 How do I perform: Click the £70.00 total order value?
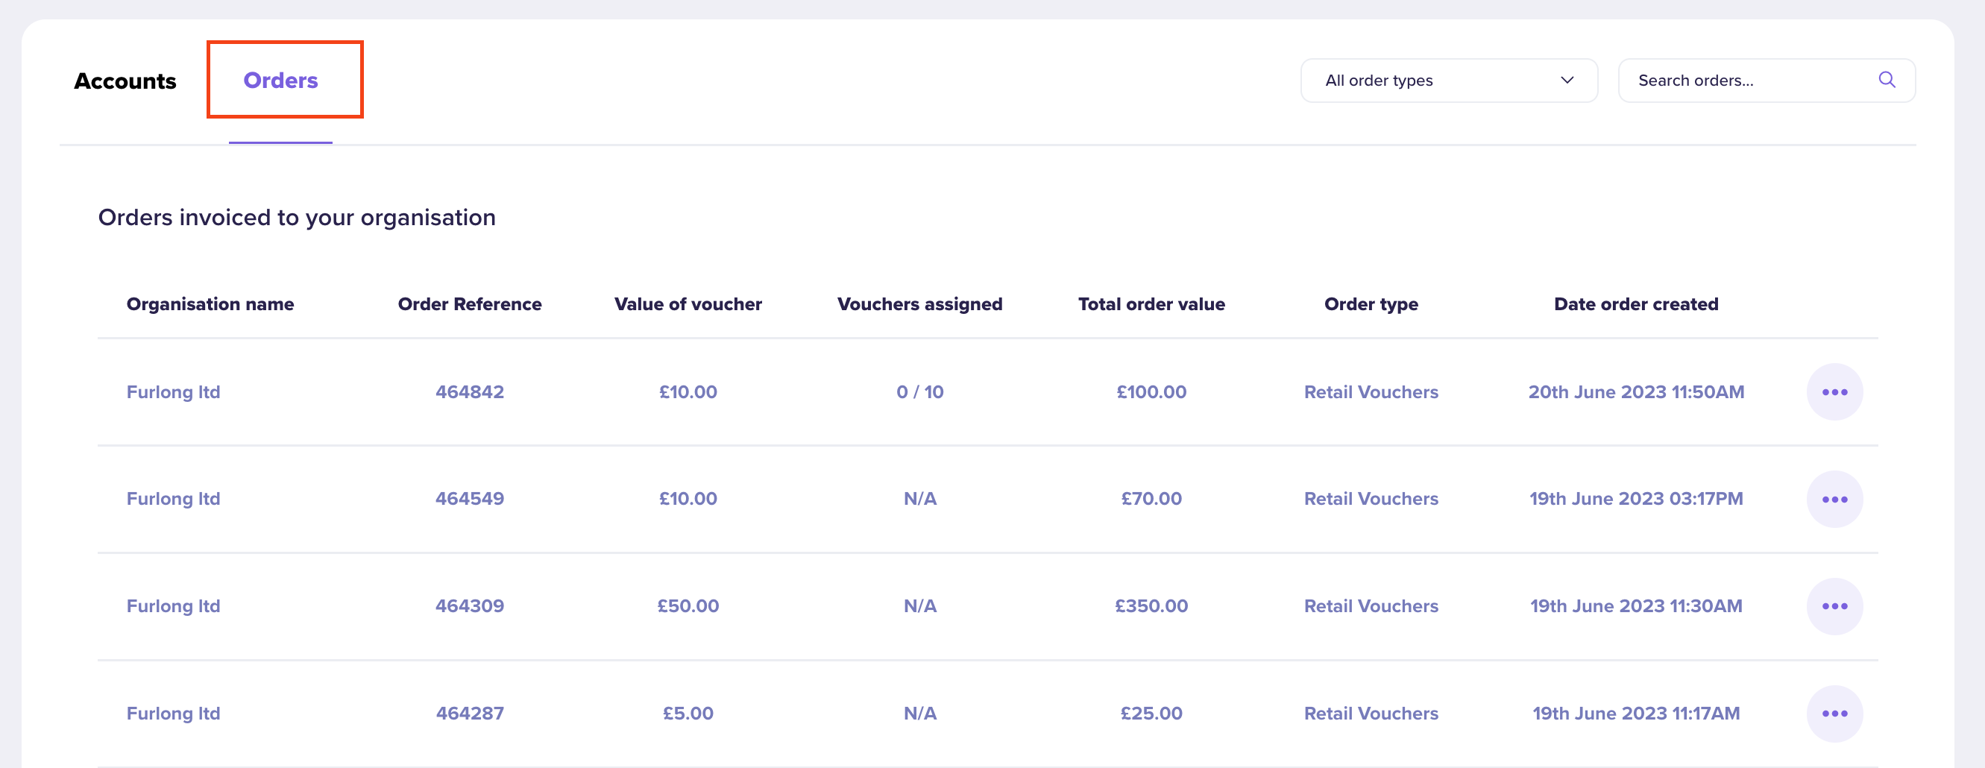coord(1151,499)
